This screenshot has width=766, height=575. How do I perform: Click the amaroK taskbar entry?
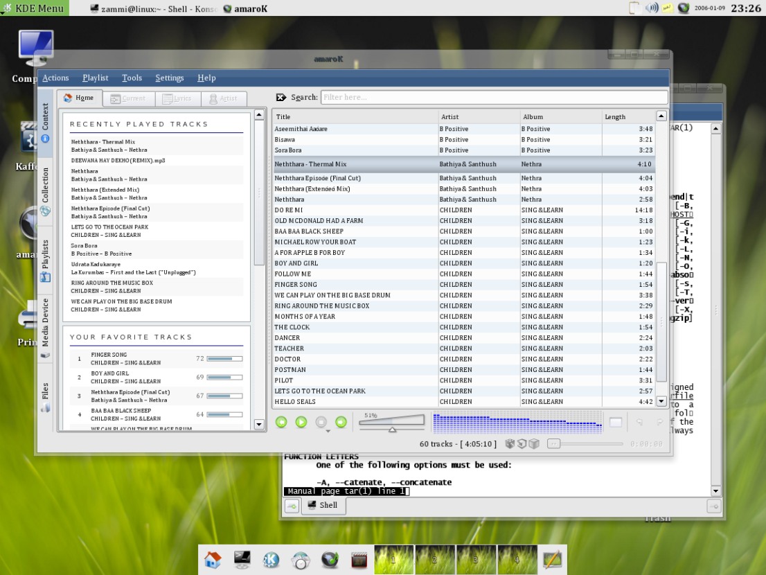click(x=245, y=9)
